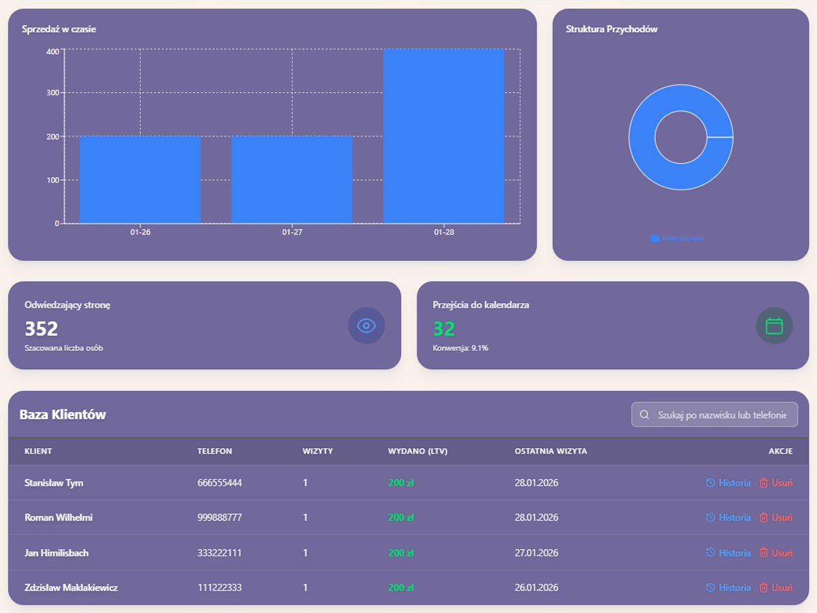
Task: Click the Ostatnia Wizyta column header
Action: click(550, 452)
